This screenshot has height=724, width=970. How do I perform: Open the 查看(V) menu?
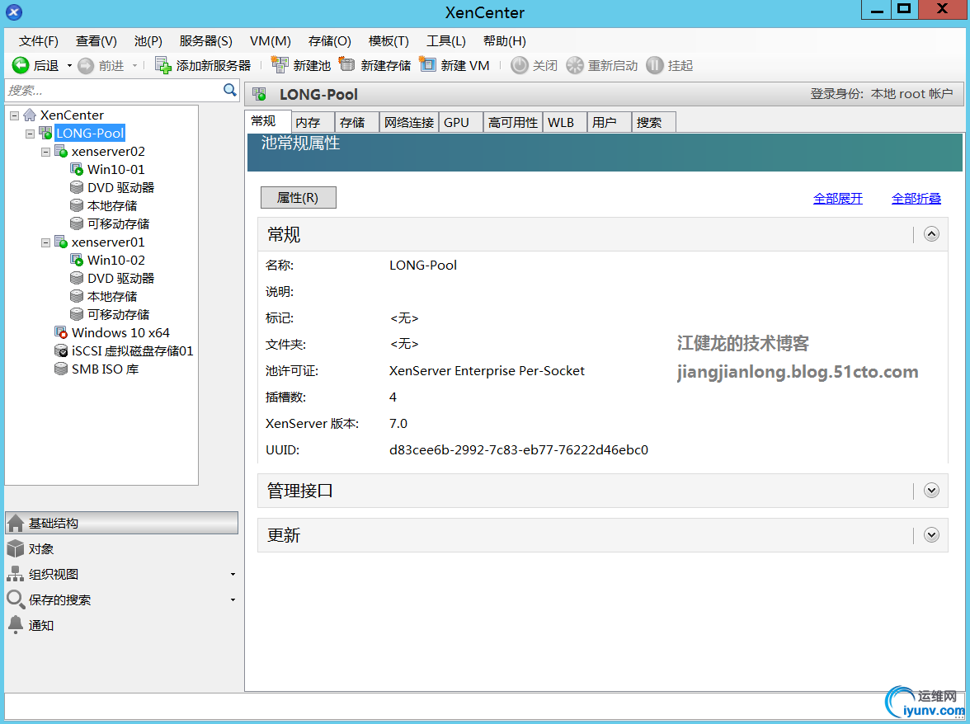[x=96, y=40]
